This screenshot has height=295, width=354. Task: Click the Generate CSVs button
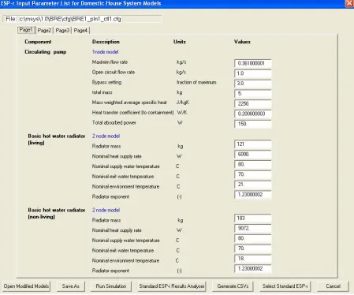click(233, 286)
